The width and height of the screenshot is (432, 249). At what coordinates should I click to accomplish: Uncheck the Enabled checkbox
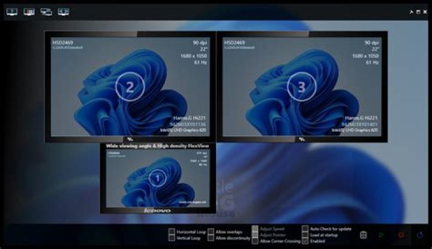(x=305, y=241)
